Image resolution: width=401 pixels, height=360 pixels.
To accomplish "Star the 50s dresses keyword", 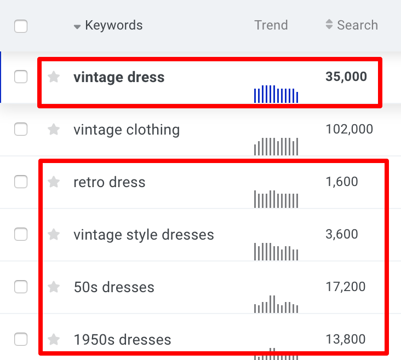I will tap(54, 287).
